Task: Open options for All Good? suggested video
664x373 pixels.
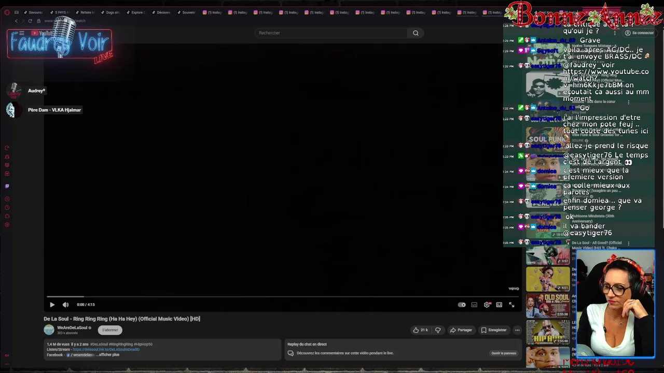Action: (629, 243)
